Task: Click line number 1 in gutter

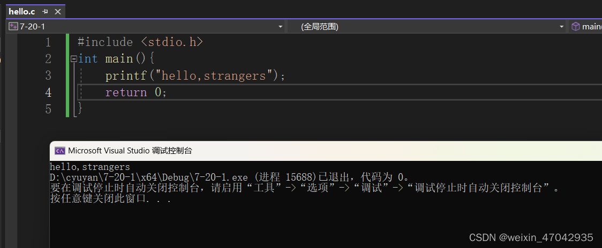Action: (48, 42)
